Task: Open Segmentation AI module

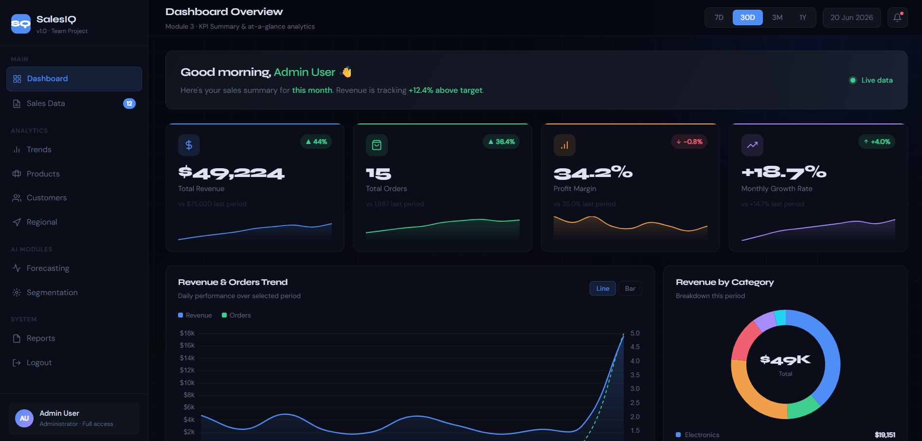Action: [x=74, y=293]
